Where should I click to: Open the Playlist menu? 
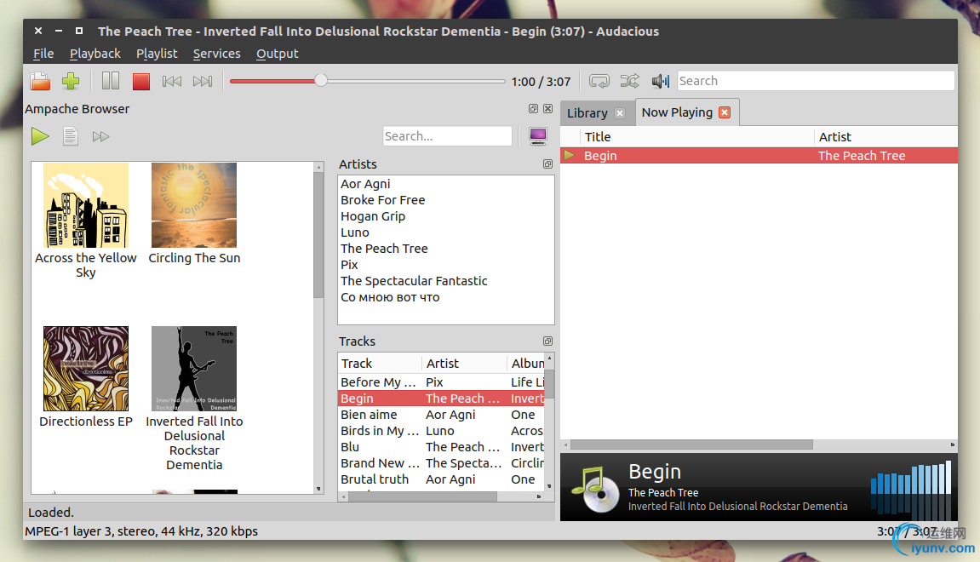pyautogui.click(x=157, y=54)
